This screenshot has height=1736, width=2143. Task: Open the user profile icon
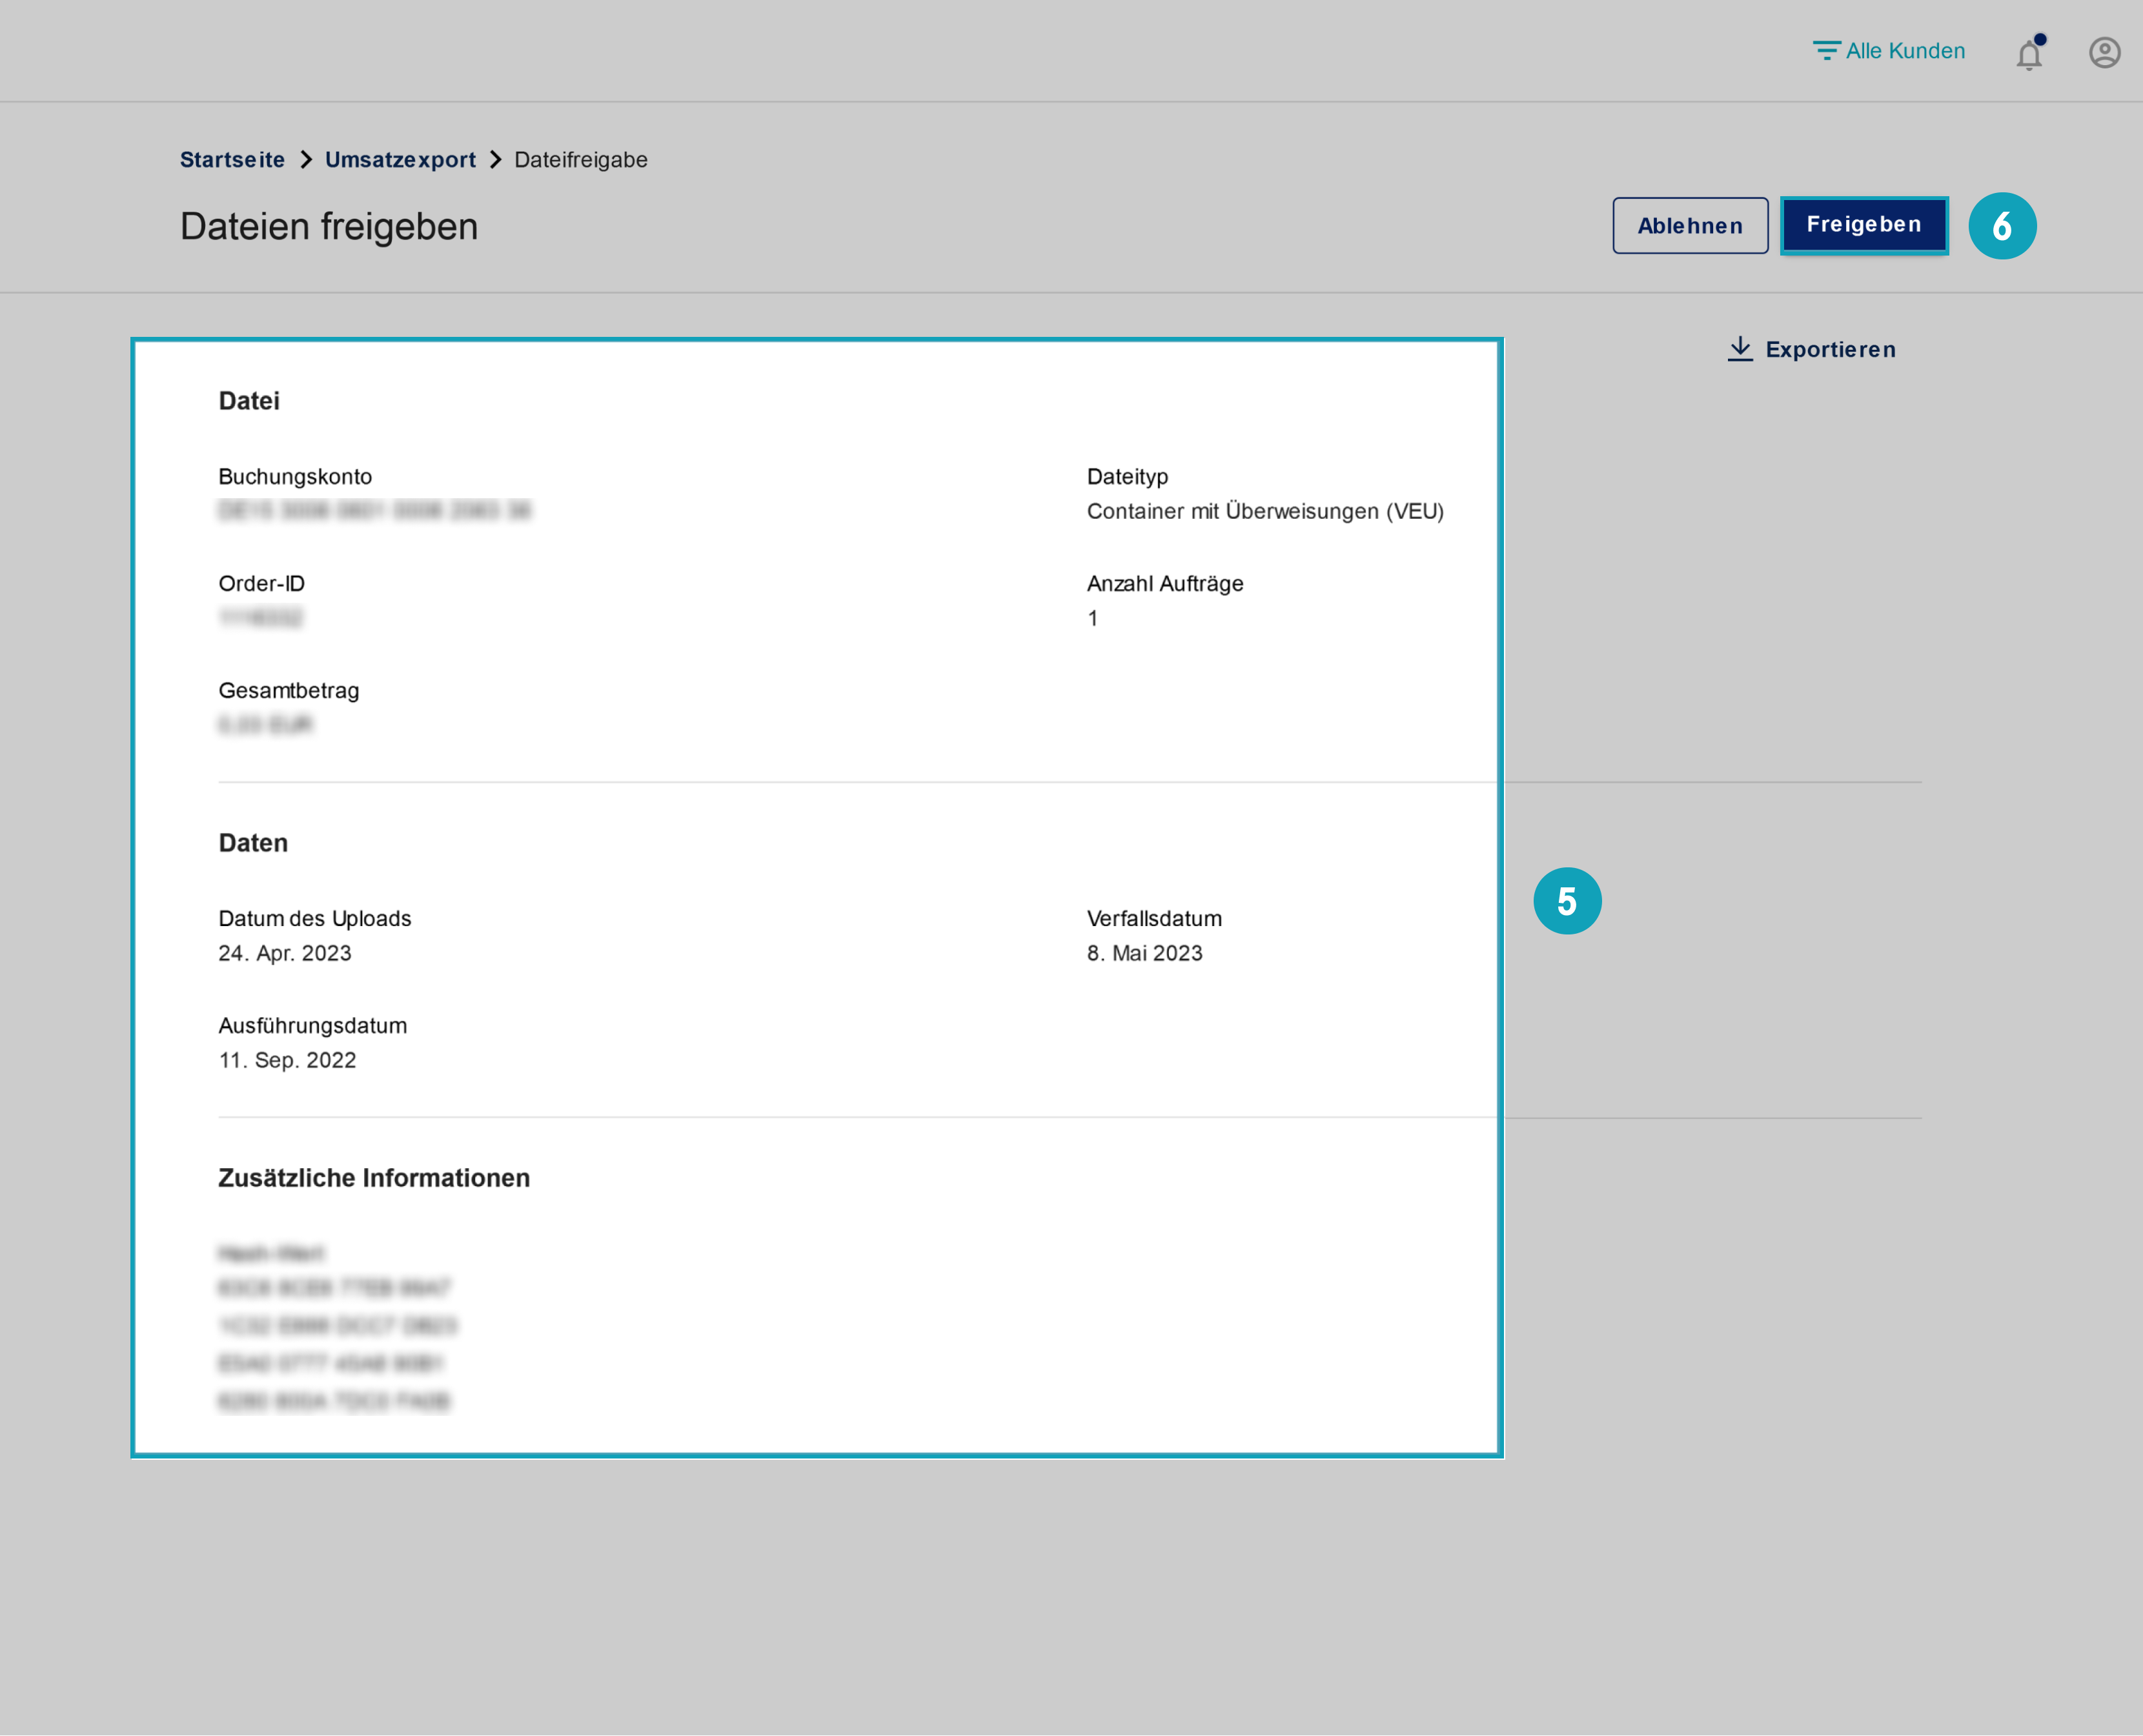pyautogui.click(x=2104, y=52)
